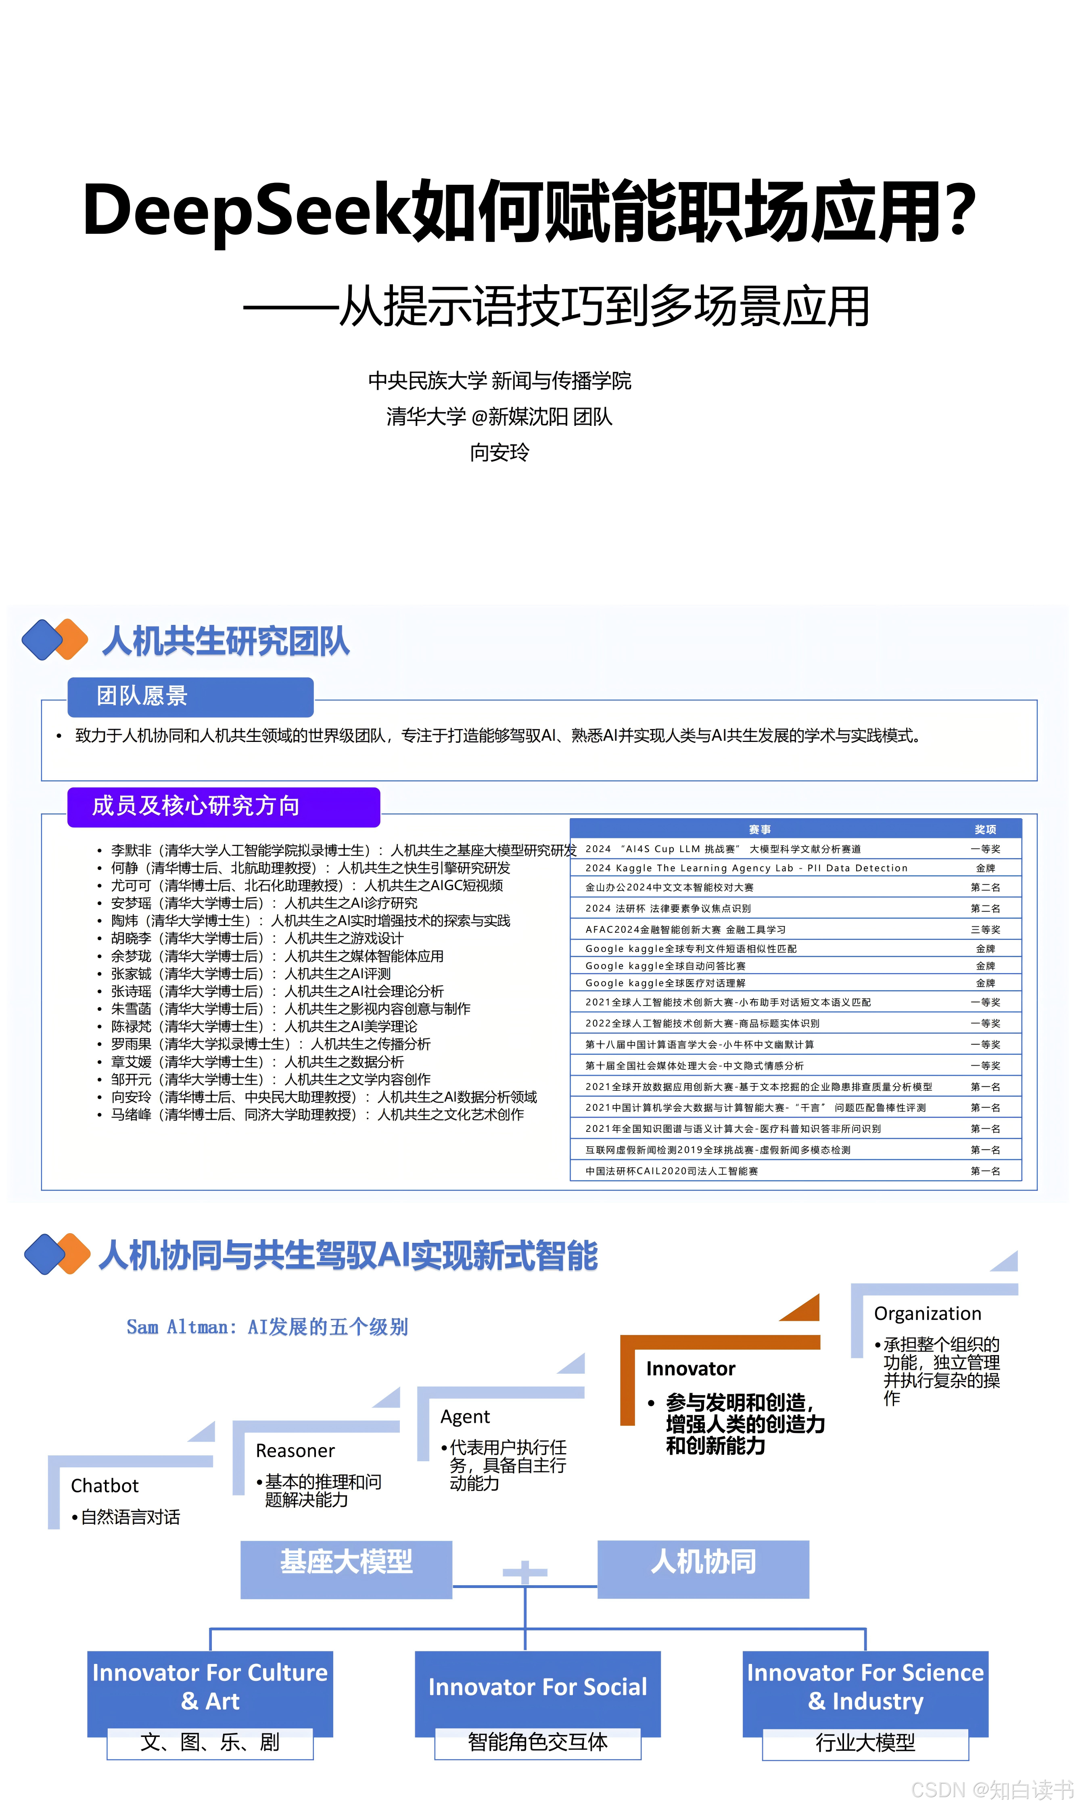
Task: Select the purple 成员及核心研究方向 label
Action: tap(224, 807)
